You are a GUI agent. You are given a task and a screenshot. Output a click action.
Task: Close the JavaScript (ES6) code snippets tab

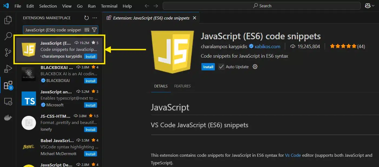[x=194, y=18]
